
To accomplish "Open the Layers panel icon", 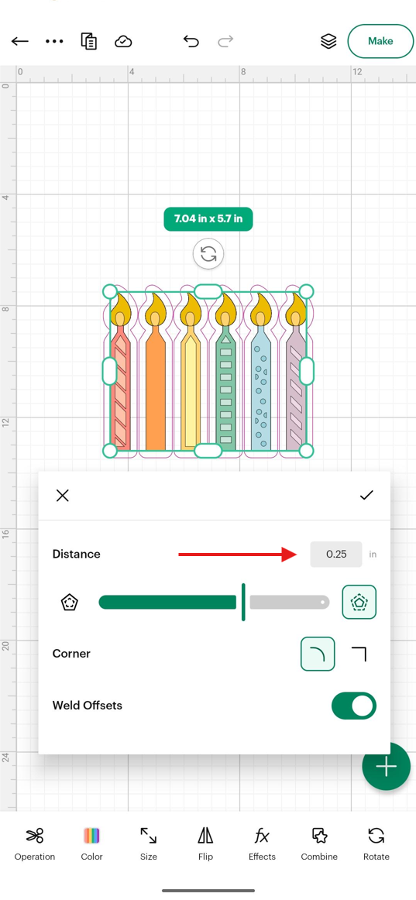I will [328, 41].
